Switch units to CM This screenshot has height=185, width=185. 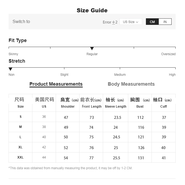coord(152,22)
